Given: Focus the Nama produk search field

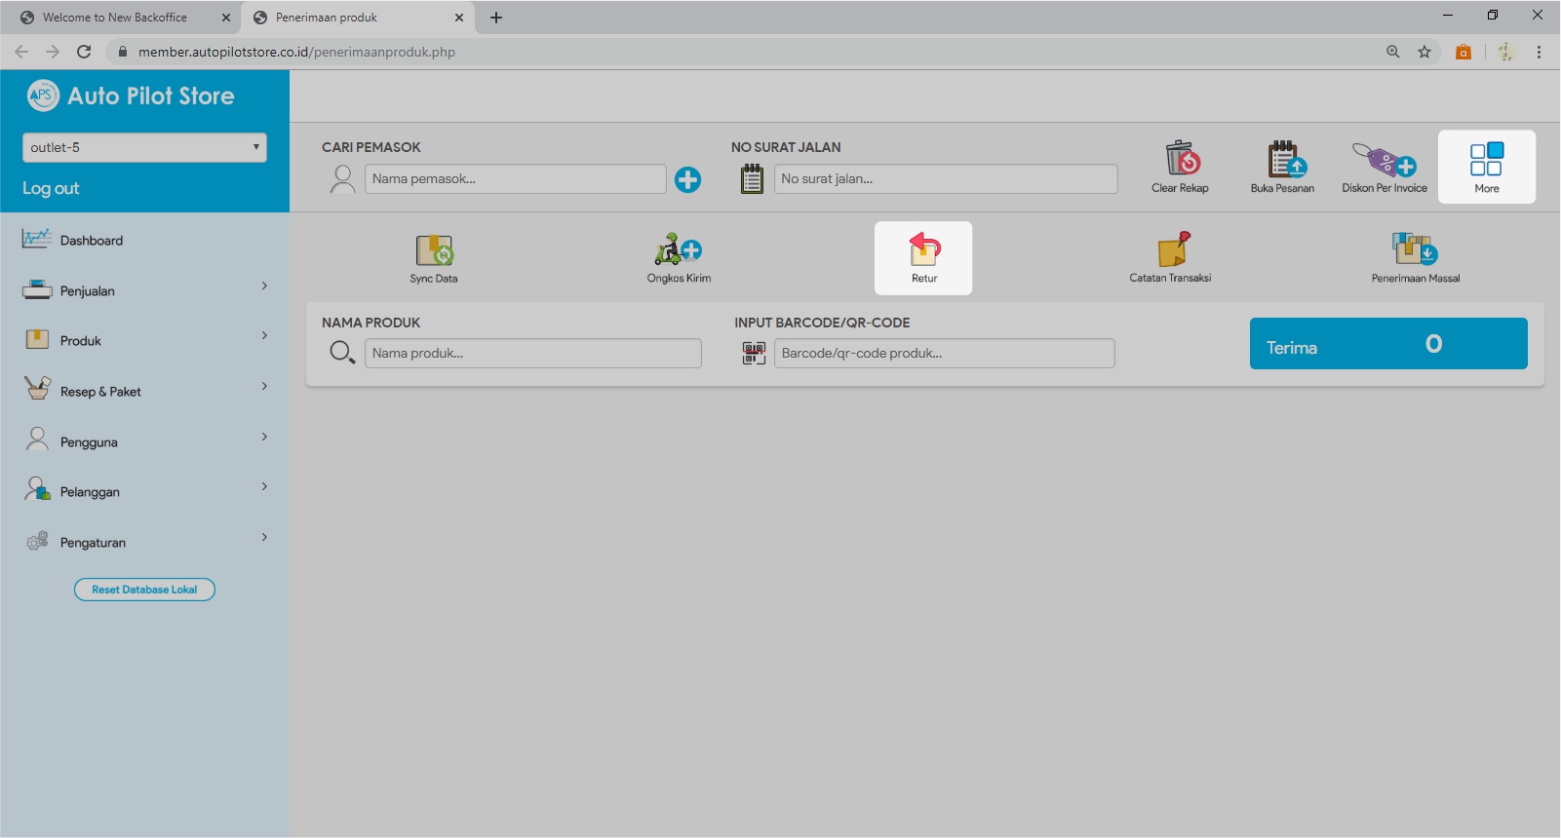Looking at the screenshot, I should click(x=532, y=354).
